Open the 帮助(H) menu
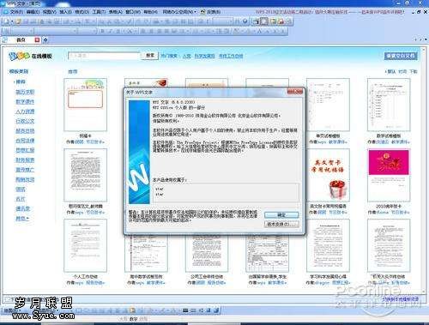 coord(150,12)
